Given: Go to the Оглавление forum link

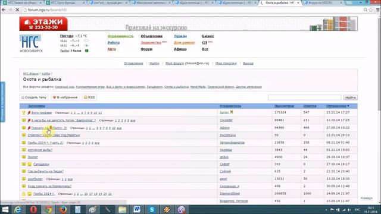Looking at the screenshot, I should coord(133,64).
